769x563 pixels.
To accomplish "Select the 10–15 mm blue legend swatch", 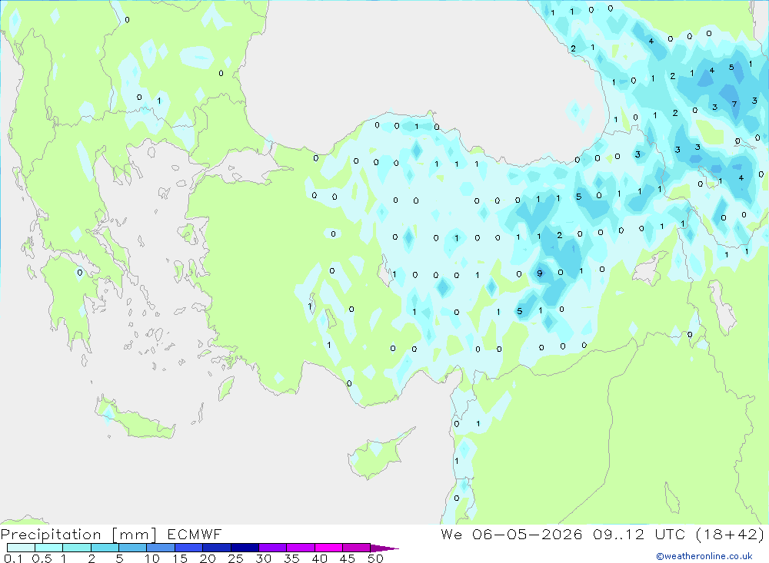I will (161, 548).
